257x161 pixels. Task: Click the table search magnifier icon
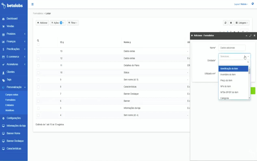38,41
